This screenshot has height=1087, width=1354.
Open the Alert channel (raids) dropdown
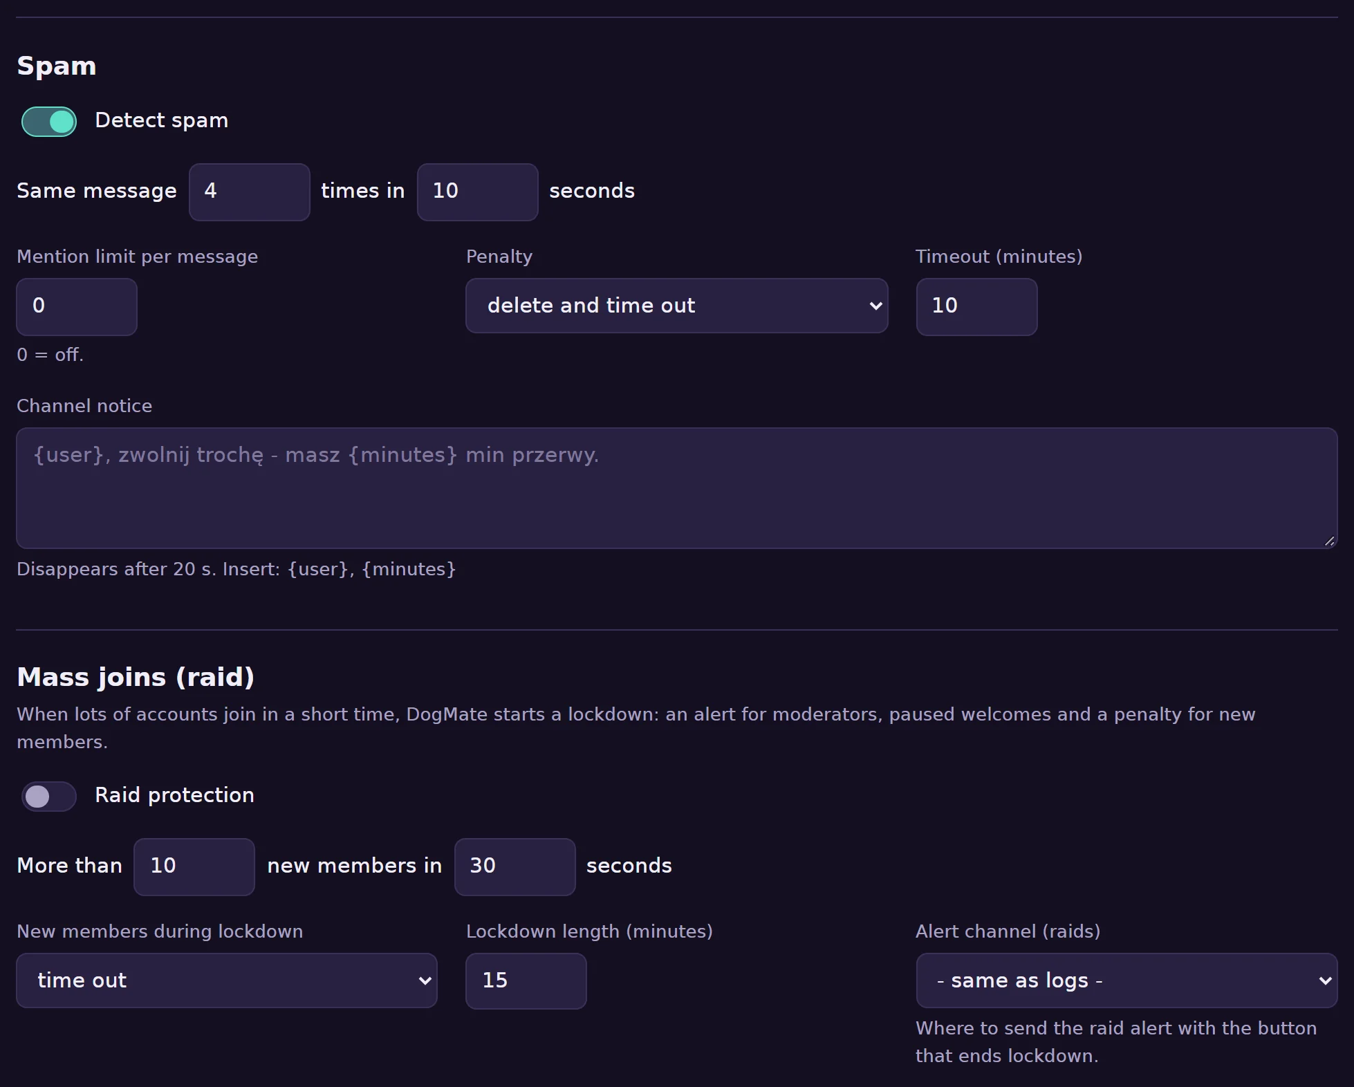click(x=1126, y=981)
